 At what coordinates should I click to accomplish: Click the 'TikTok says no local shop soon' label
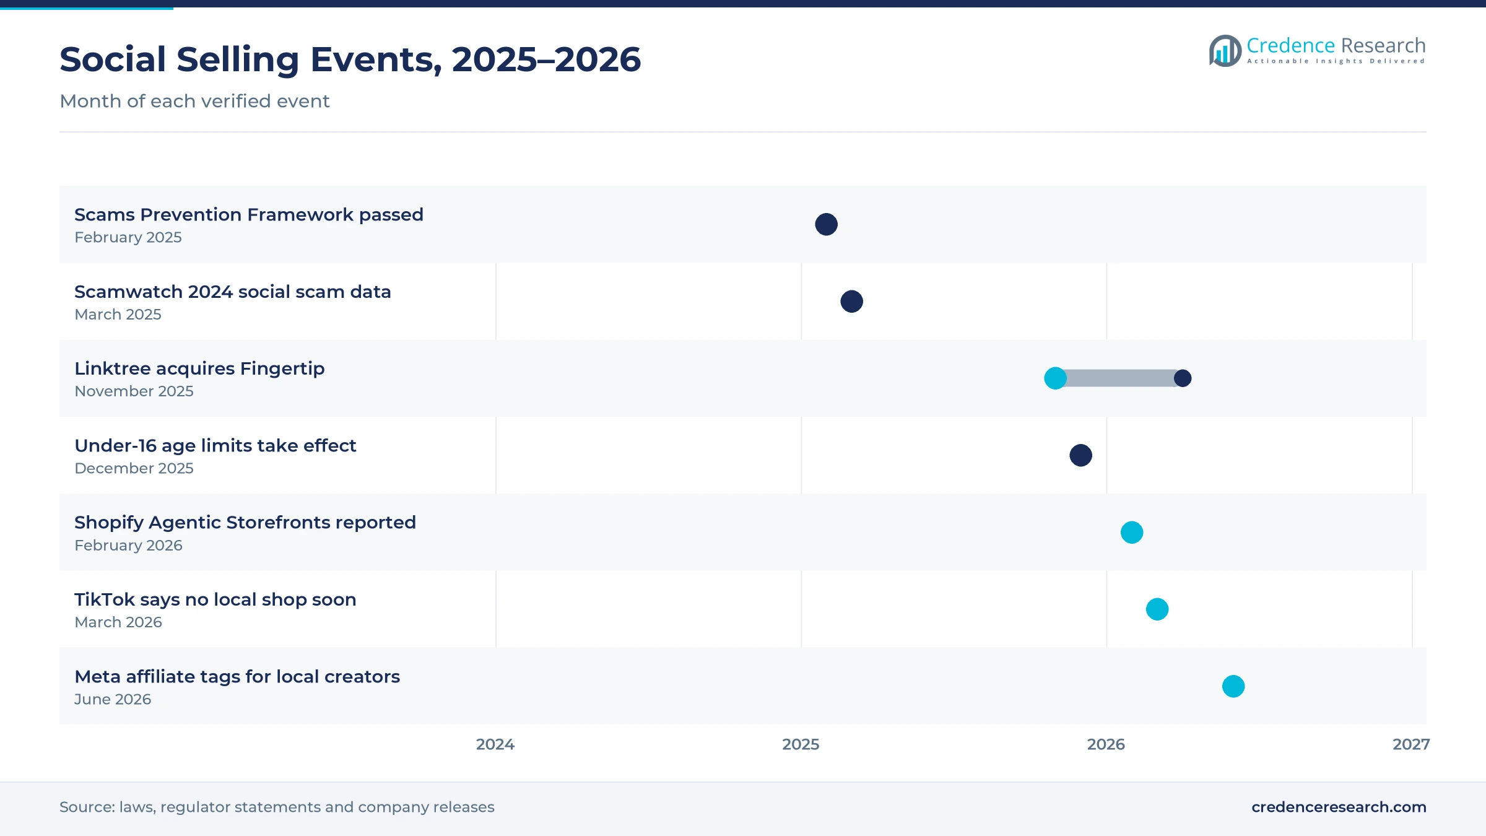(x=215, y=599)
